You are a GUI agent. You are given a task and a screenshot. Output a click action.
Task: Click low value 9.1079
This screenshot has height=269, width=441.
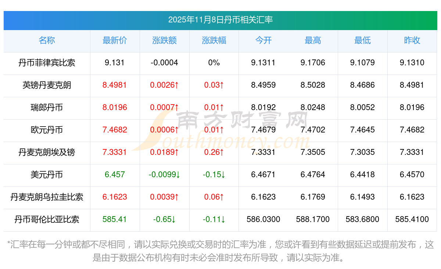click(362, 63)
